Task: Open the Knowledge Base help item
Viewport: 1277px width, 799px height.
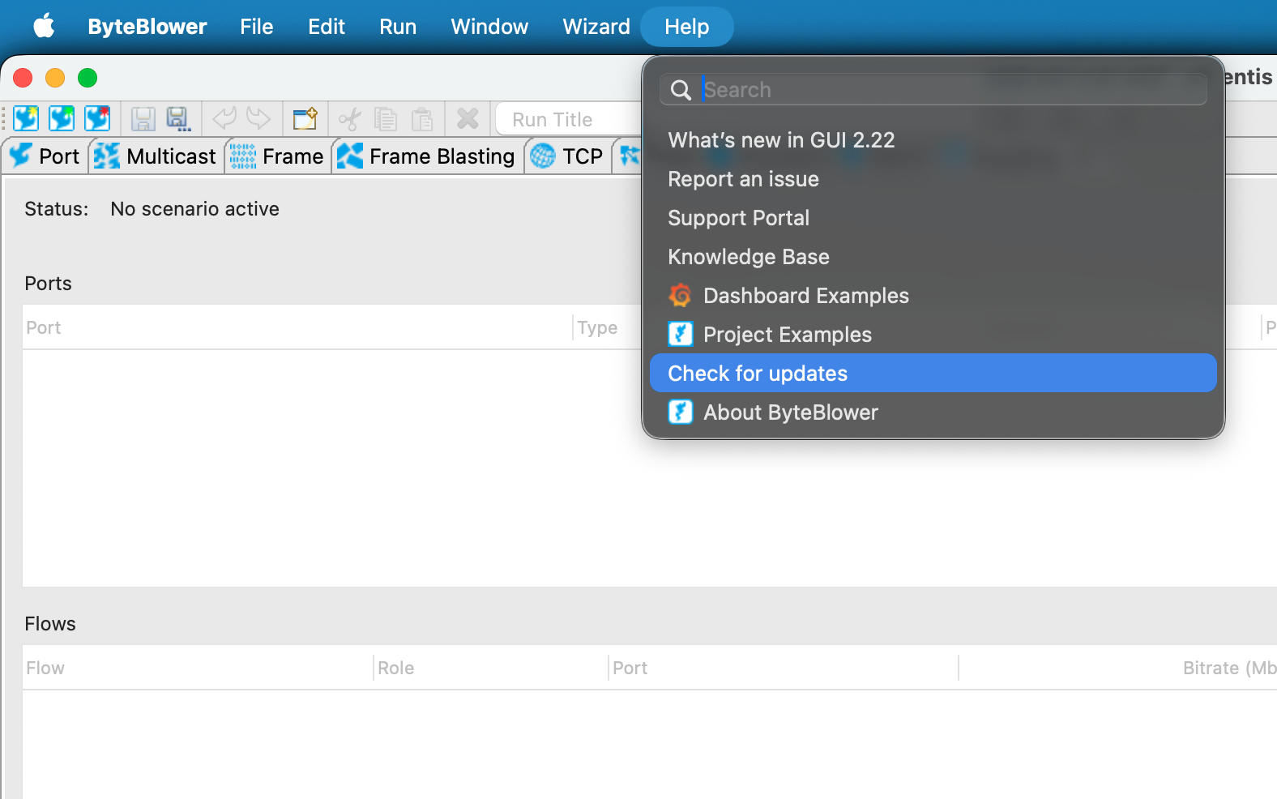Action: click(748, 257)
